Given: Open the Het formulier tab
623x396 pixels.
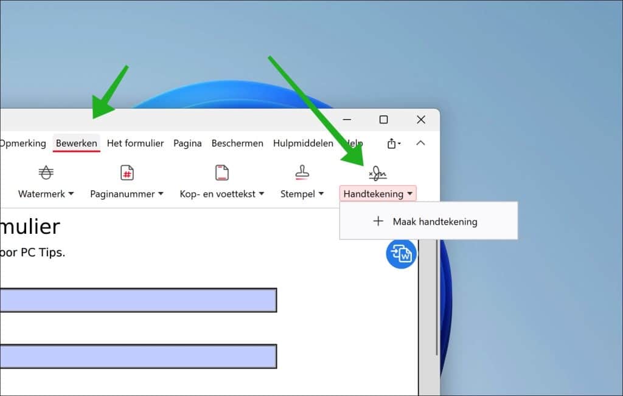Looking at the screenshot, I should (x=135, y=143).
